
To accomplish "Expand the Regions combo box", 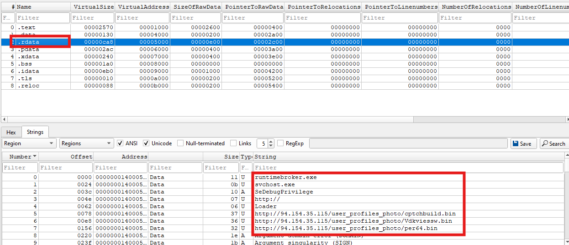I will pos(86,143).
